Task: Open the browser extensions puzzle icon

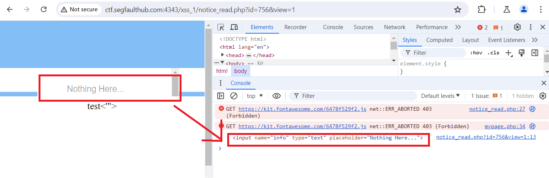Action: coord(481,9)
